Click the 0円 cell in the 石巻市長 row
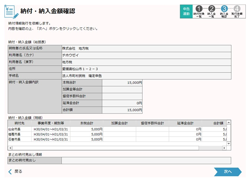 coord(185,139)
